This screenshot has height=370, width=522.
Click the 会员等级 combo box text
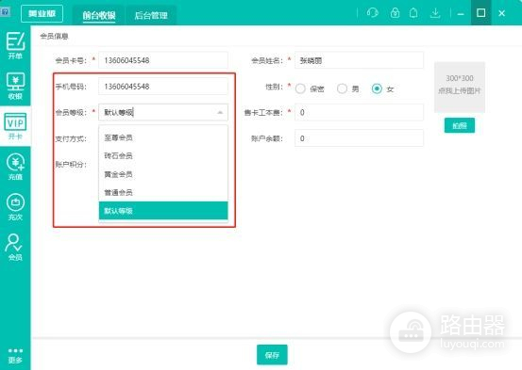[x=119, y=113]
